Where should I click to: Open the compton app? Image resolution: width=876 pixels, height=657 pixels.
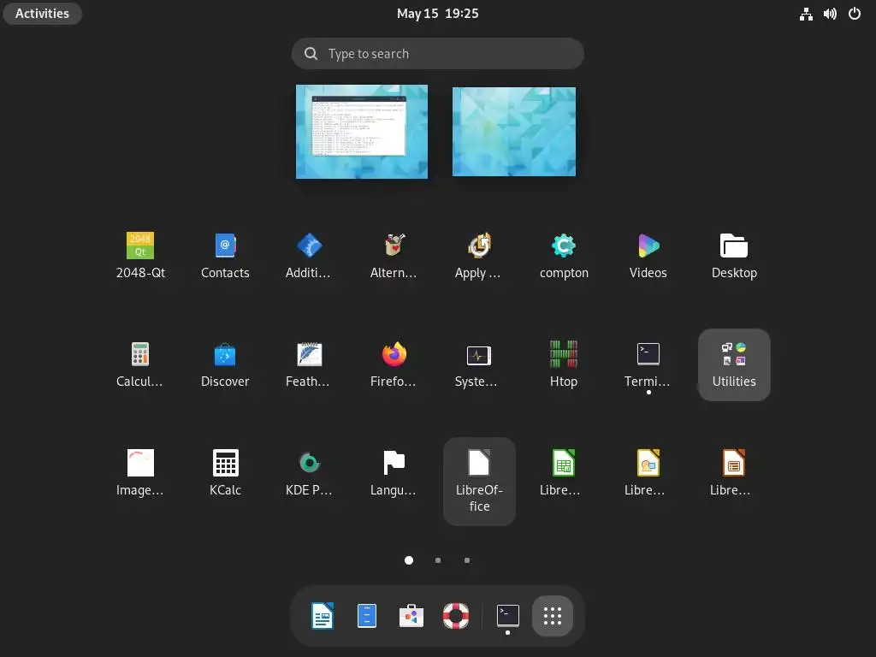pyautogui.click(x=564, y=255)
